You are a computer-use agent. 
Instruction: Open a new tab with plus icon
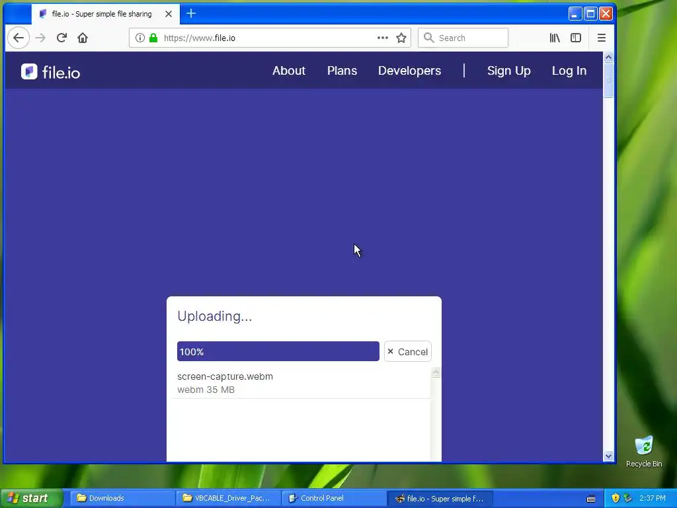[x=191, y=14]
